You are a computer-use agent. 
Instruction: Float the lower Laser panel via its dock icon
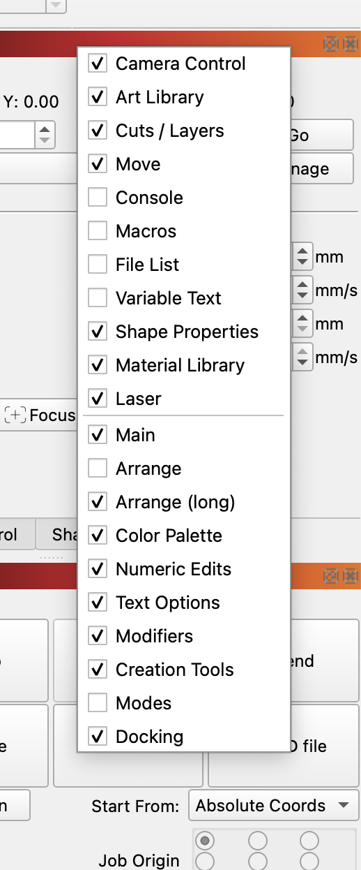tap(331, 576)
